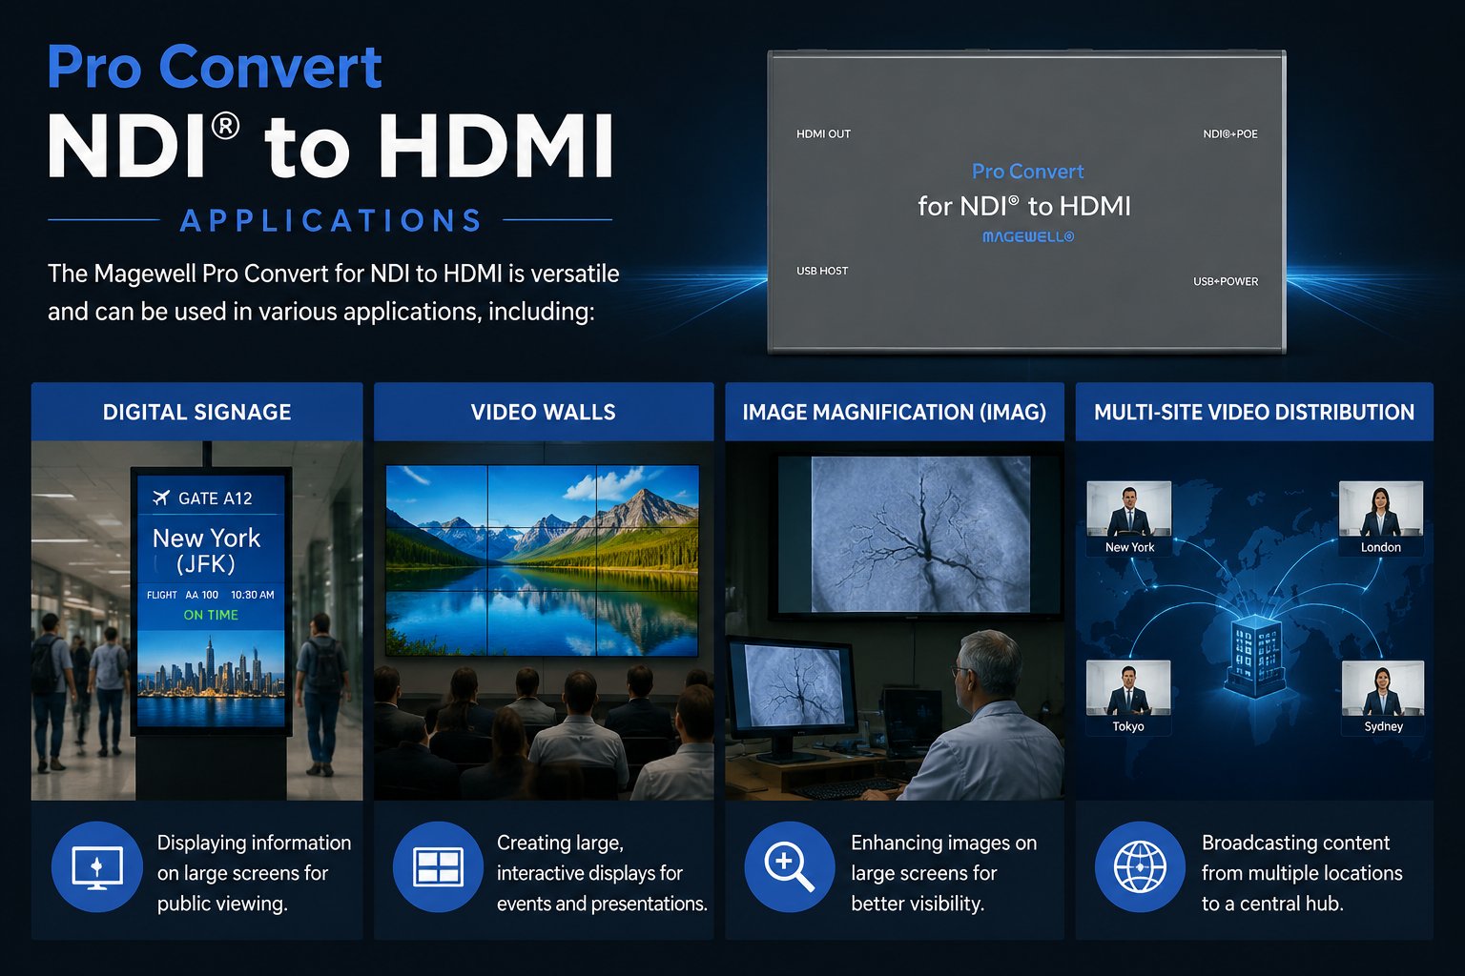Click the Sydney presenter thumbnail
This screenshot has width=1465, height=976.
[1383, 698]
